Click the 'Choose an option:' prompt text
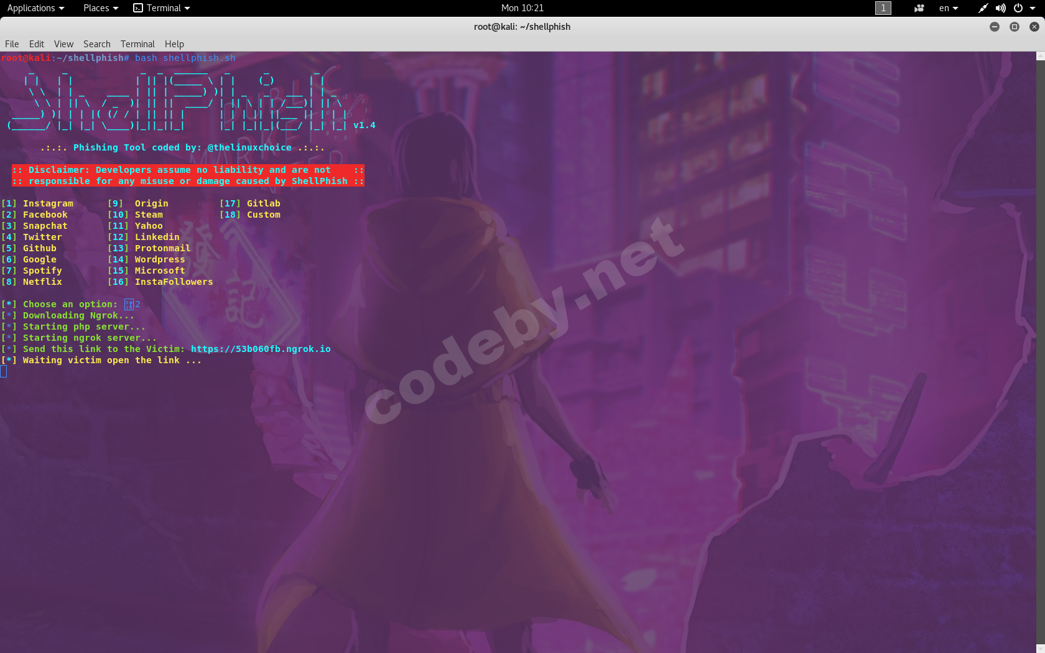 tap(70, 304)
